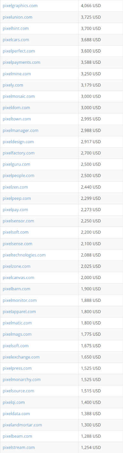Select pixelexchange.com link
The width and height of the screenshot is (123, 453).
click(x=21, y=357)
